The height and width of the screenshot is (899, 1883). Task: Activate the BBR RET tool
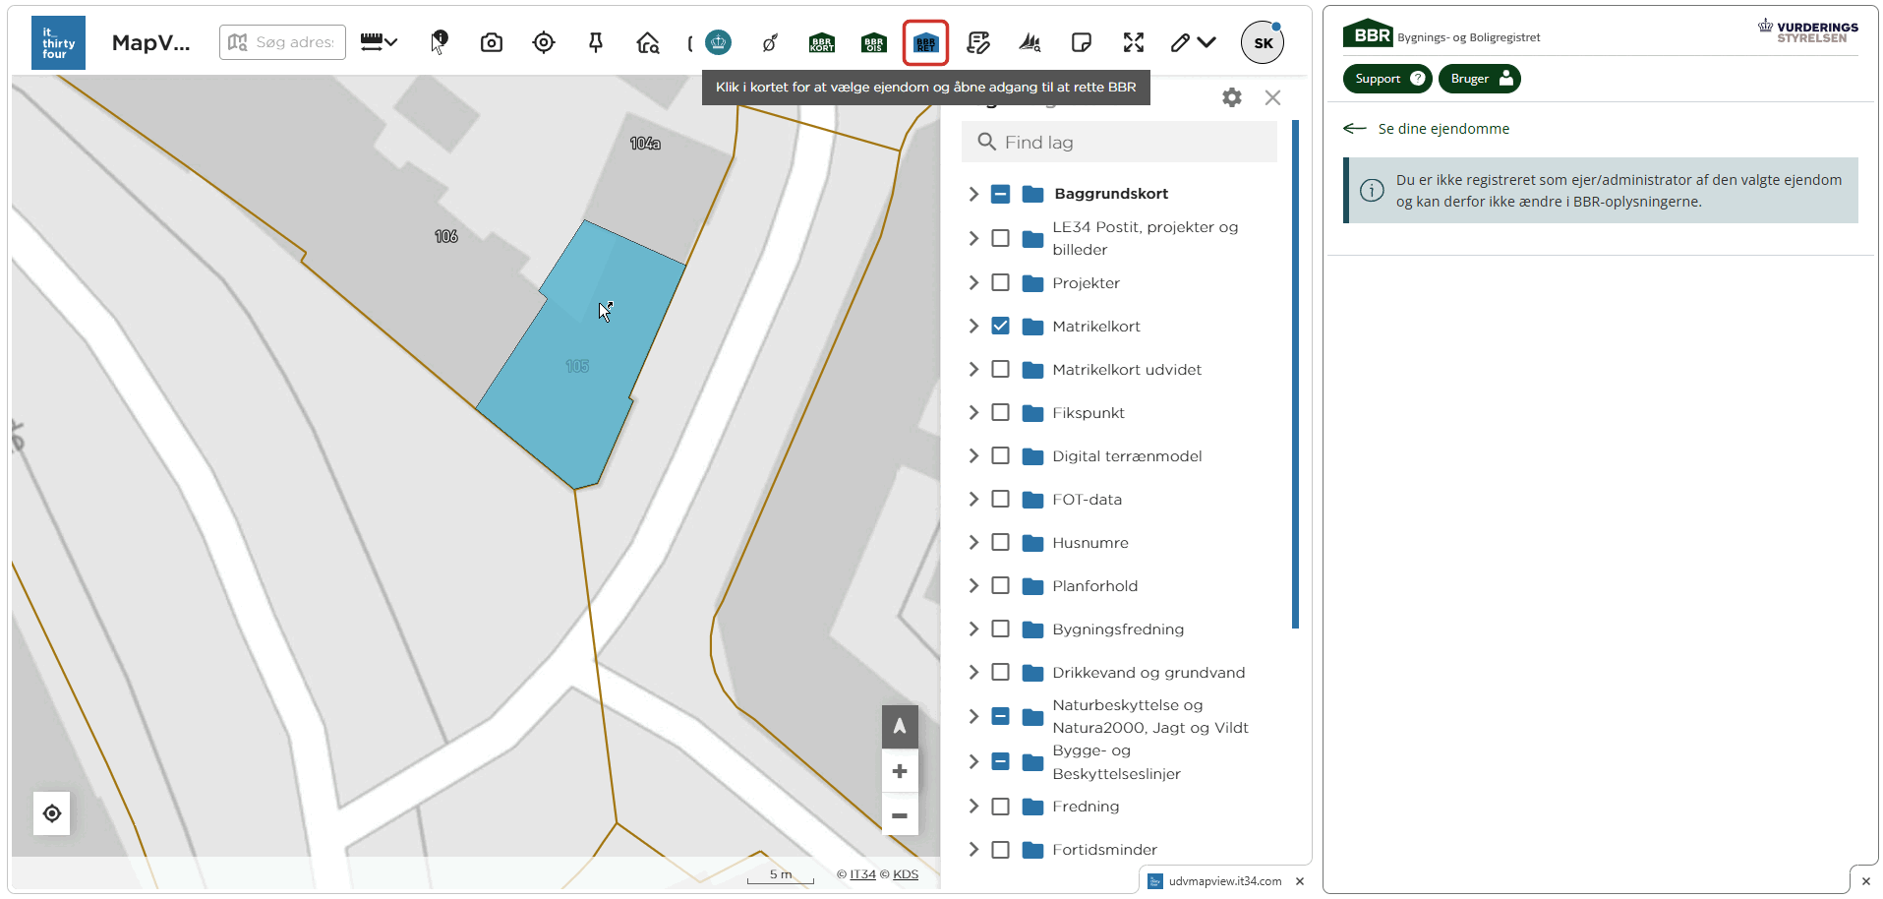926,42
